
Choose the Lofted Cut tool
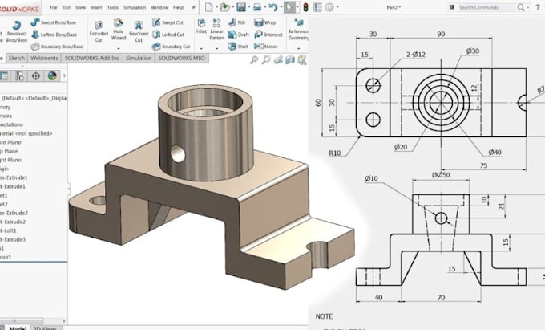[x=168, y=35]
